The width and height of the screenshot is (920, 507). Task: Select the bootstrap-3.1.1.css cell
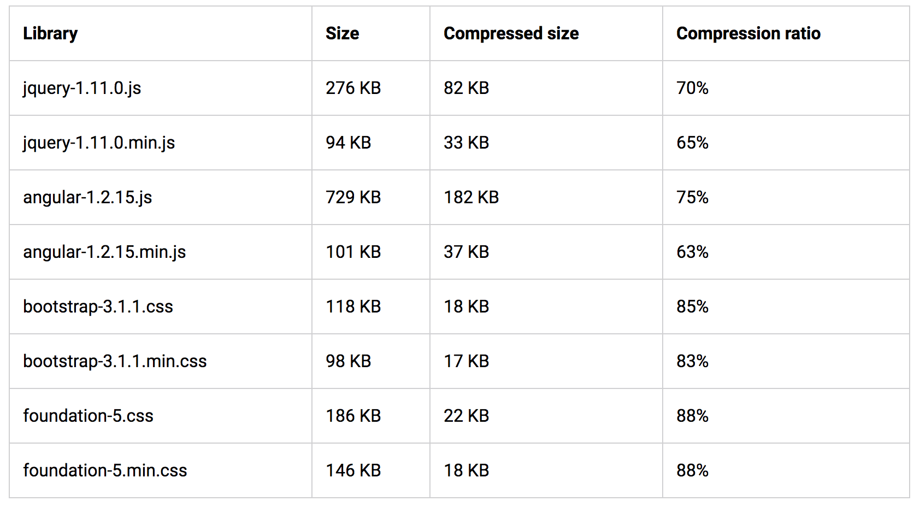point(98,306)
